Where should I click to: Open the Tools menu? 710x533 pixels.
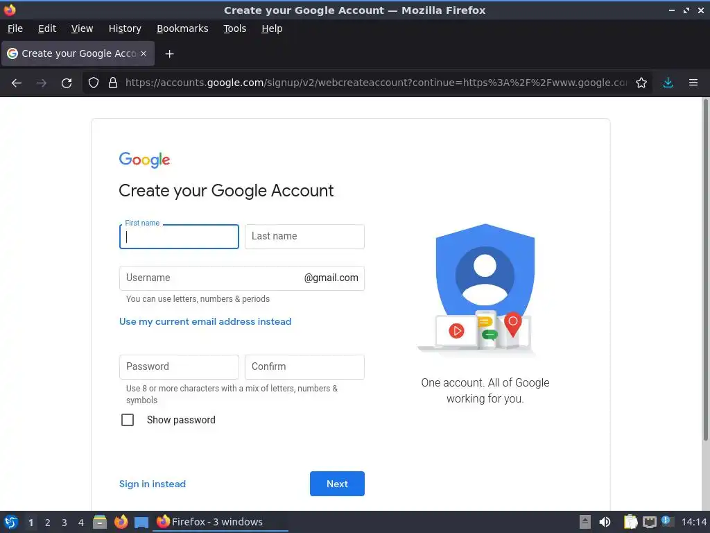234,28
